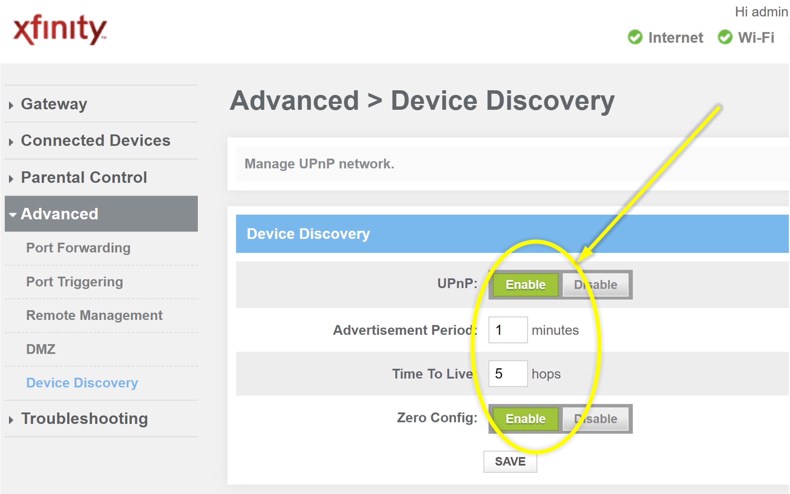Click the Device Discovery blue section header

click(x=512, y=234)
